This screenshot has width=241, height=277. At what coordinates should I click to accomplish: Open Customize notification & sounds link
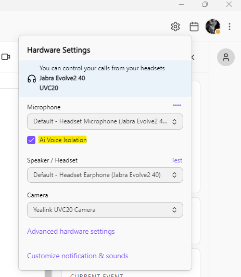point(78,256)
